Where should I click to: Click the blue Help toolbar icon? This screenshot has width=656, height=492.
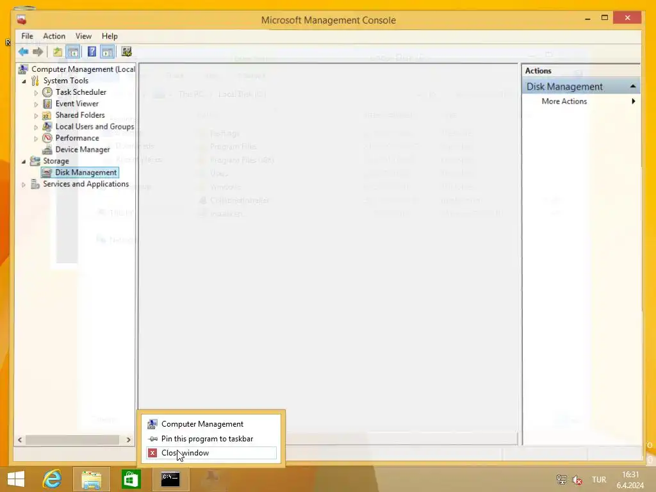[x=92, y=52]
